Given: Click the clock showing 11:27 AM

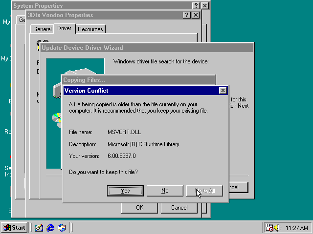Looking at the screenshot, I should pos(297,228).
